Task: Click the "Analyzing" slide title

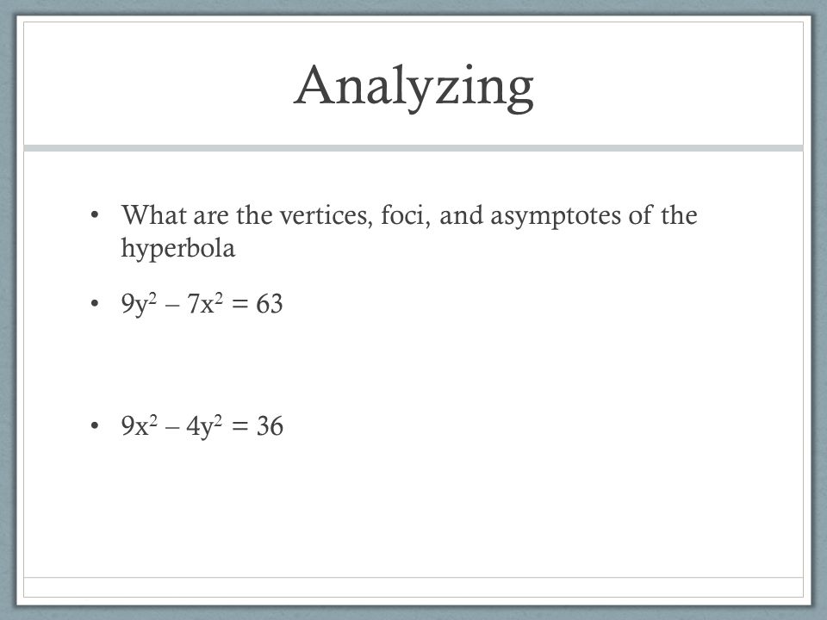Action: tap(413, 87)
